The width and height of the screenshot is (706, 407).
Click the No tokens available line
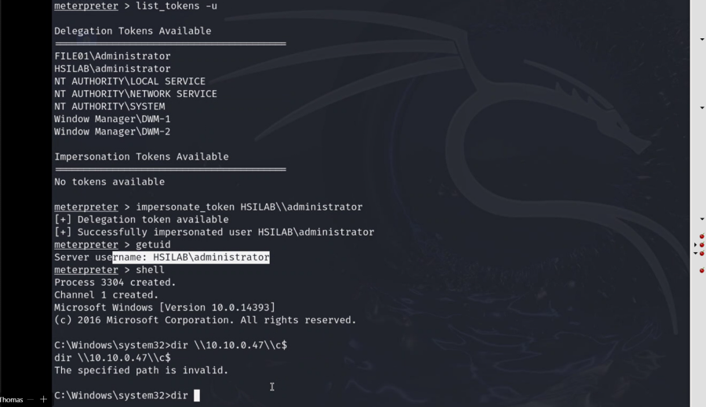pyautogui.click(x=109, y=182)
